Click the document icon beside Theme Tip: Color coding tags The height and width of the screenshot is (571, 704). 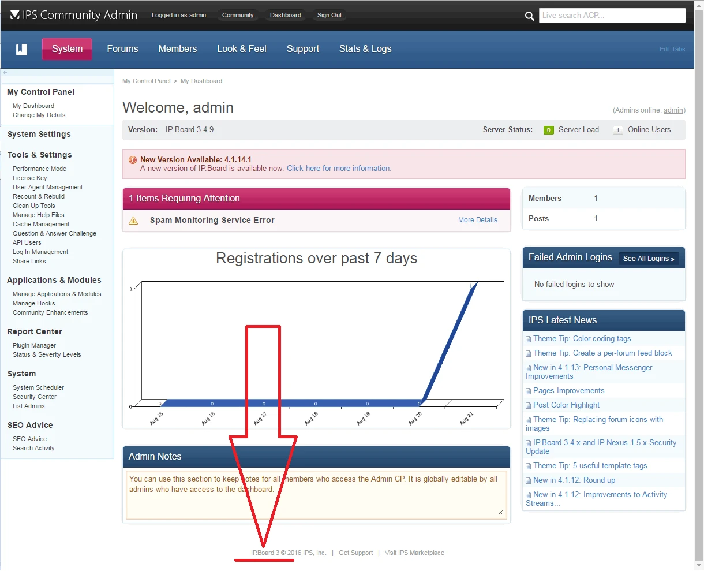click(x=528, y=338)
